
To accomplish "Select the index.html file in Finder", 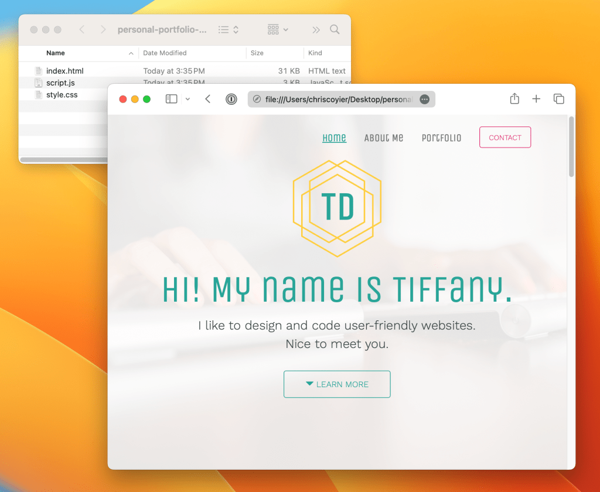I will coord(64,71).
